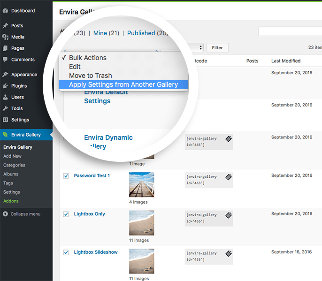Viewport: 322px width, 281px height.
Task: Click the Posts pushpin icon
Action: click(5, 26)
